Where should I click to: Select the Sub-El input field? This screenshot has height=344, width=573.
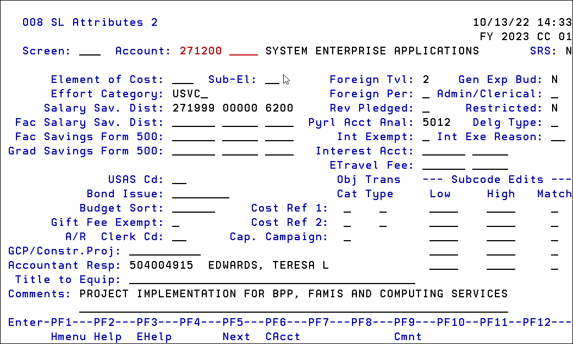(271, 79)
